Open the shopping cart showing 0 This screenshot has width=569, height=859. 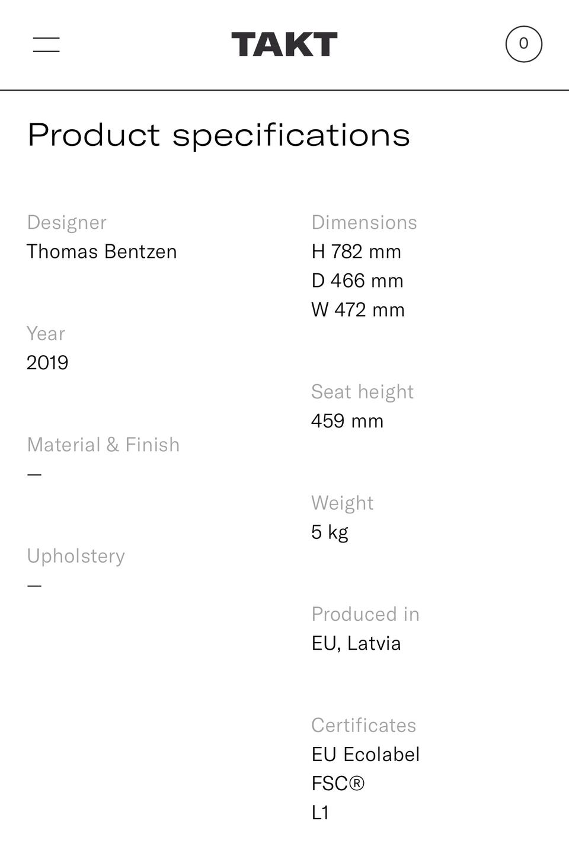tap(523, 44)
